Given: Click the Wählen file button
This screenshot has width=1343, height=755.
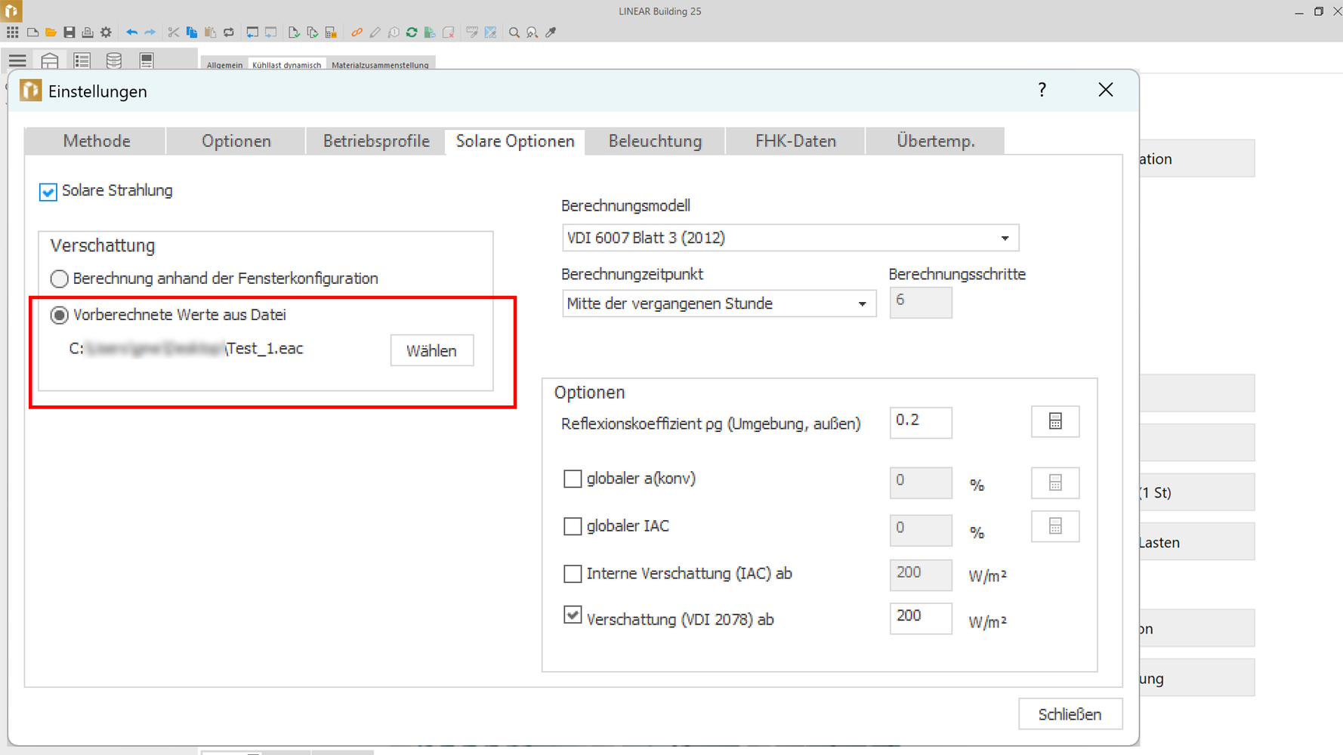Looking at the screenshot, I should [x=431, y=350].
